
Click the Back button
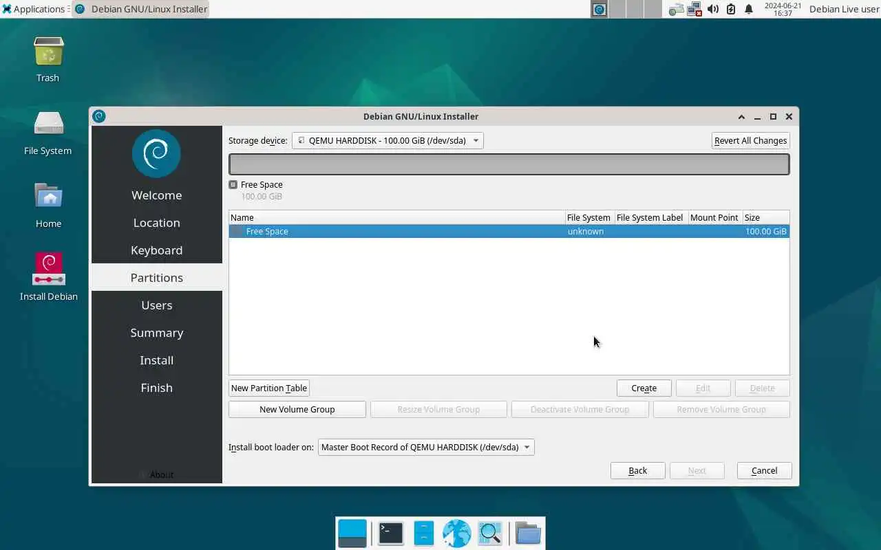(638, 470)
